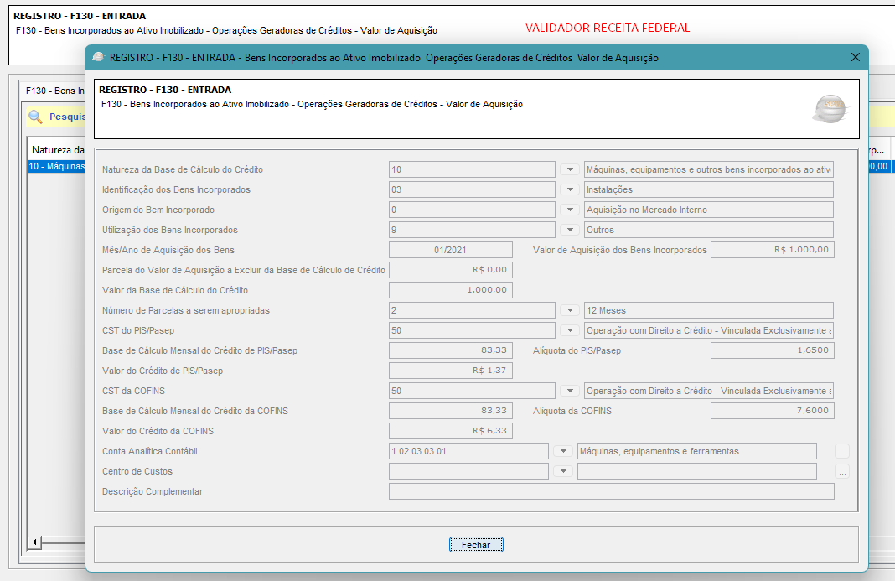Select the F130 tab in background window
895x581 pixels.
[54, 91]
